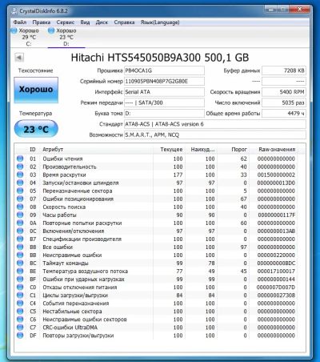Viewport: 320px width, 362px height.
Task: Click the 23 °C temperature button
Action: (36, 129)
